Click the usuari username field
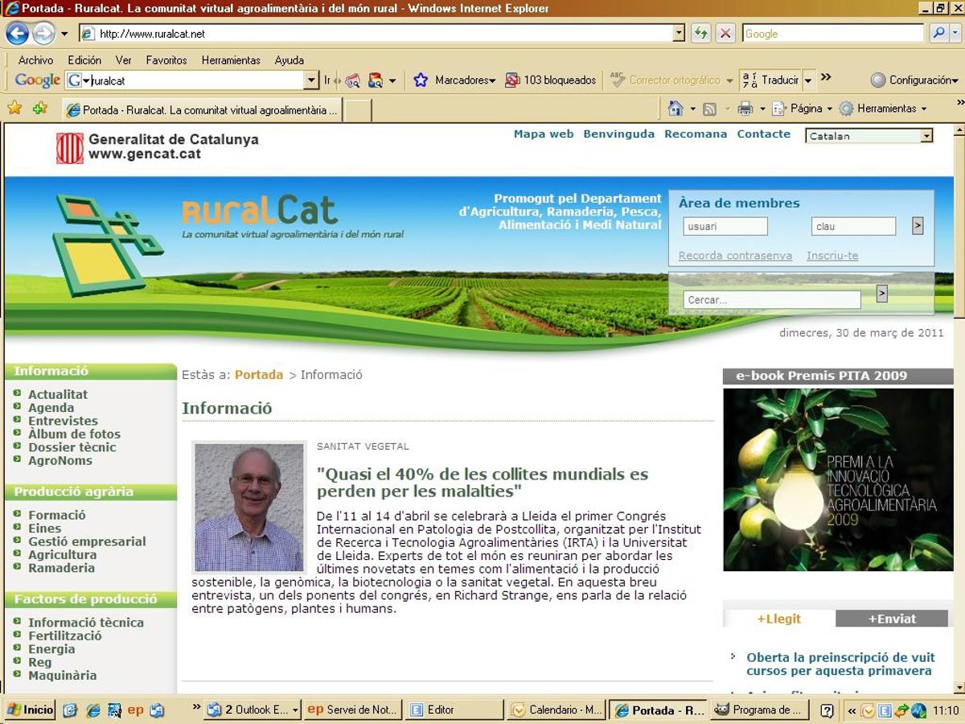Image resolution: width=965 pixels, height=724 pixels. (725, 227)
